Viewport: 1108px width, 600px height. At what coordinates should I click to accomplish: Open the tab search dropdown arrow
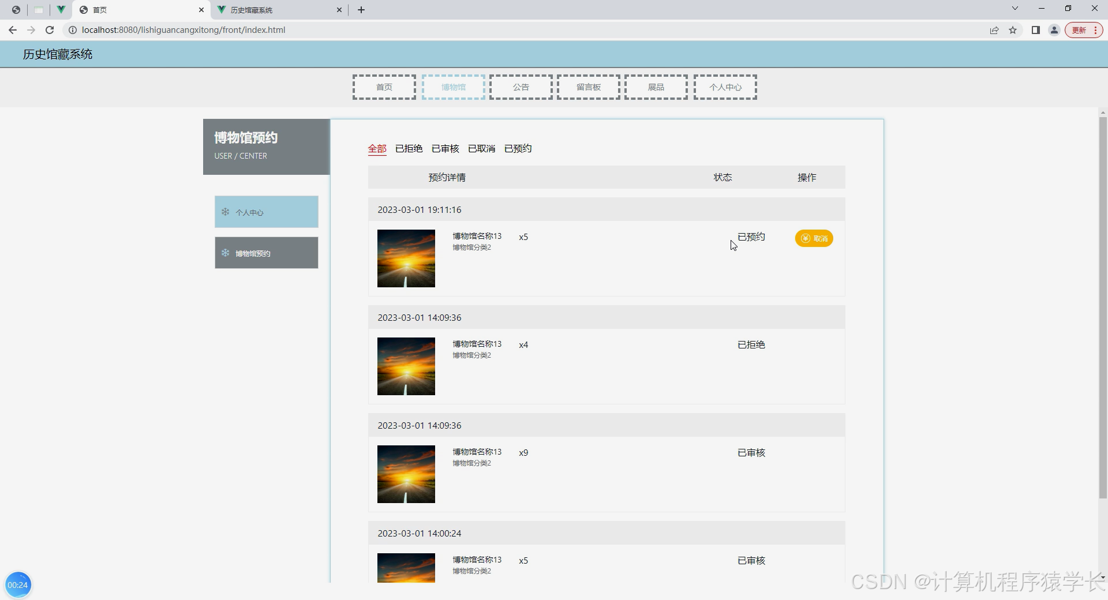(x=1015, y=9)
